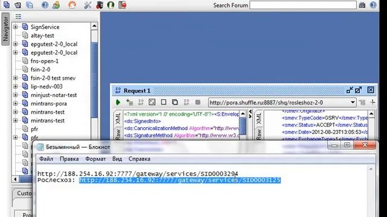Select fsin-2-0 project in tree

41,69
